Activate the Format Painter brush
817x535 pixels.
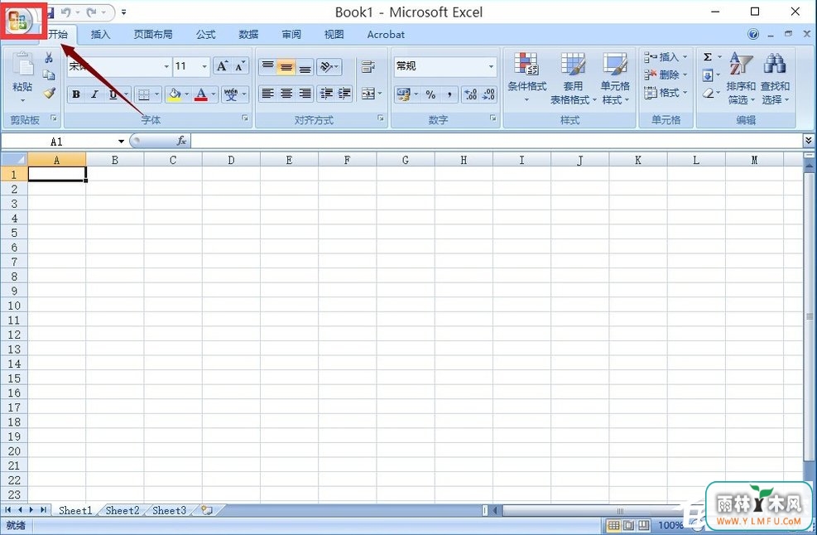point(49,93)
